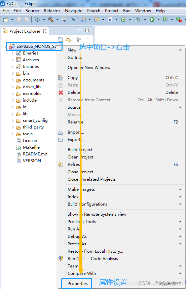Screen dimensions: 186x289
Task: Click the new C source file icon
Action: [110, 20]
